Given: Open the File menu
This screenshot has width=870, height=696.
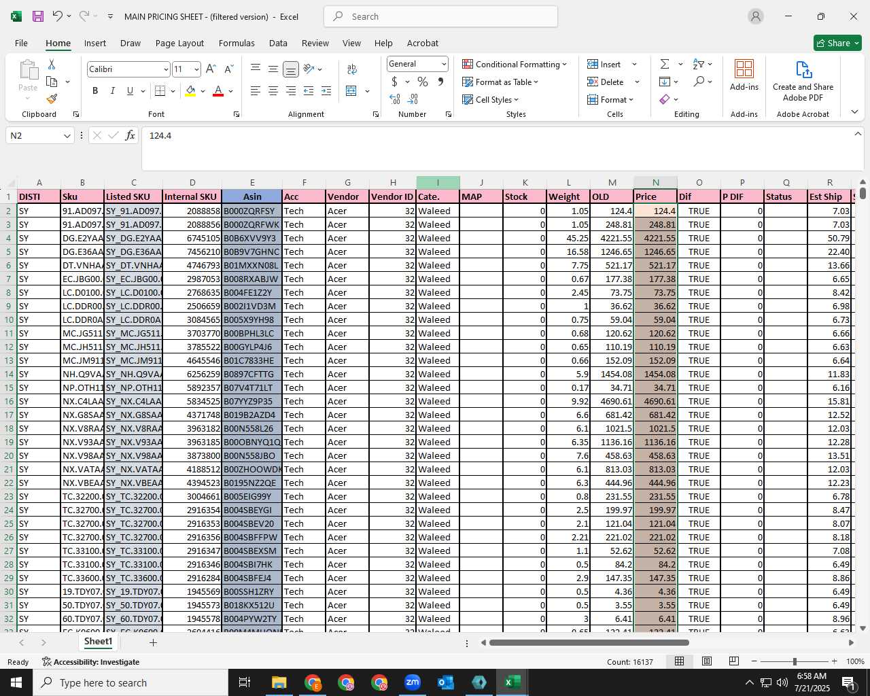Looking at the screenshot, I should (x=21, y=43).
